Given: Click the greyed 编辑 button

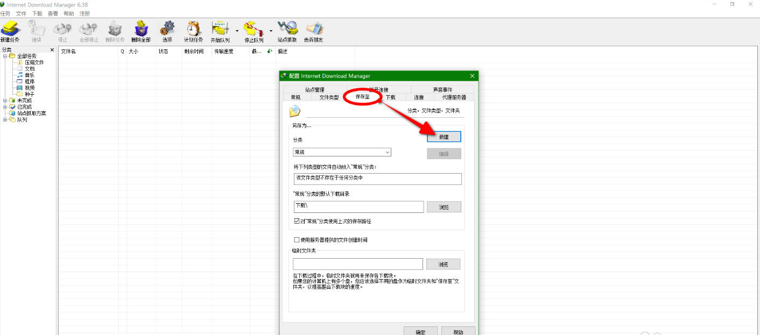Looking at the screenshot, I should (x=444, y=154).
